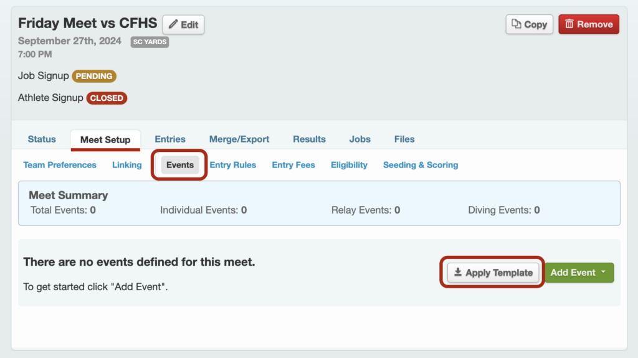Open the Entry Rules section
The width and height of the screenshot is (638, 358).
[233, 165]
